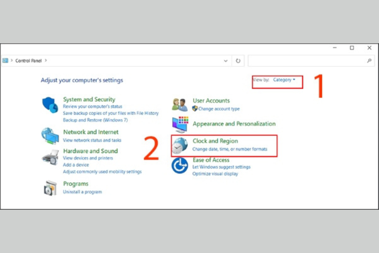The width and height of the screenshot is (379, 253).
Task: Maximize the Control Panel window
Action: [x=352, y=48]
